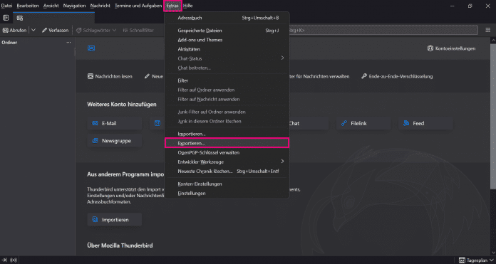
Task: Select Add-ons und Themes menu entry
Action: [227, 40]
